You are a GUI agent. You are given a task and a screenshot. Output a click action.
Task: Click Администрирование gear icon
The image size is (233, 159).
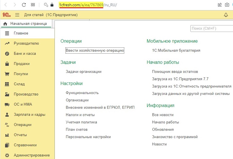(7, 155)
